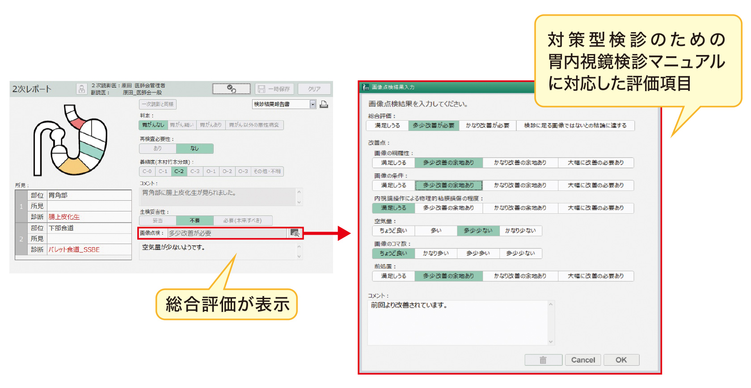Set 画像の網羅性 to 大幅に改善の必要あり
This screenshot has width=751, height=388.
tap(595, 163)
